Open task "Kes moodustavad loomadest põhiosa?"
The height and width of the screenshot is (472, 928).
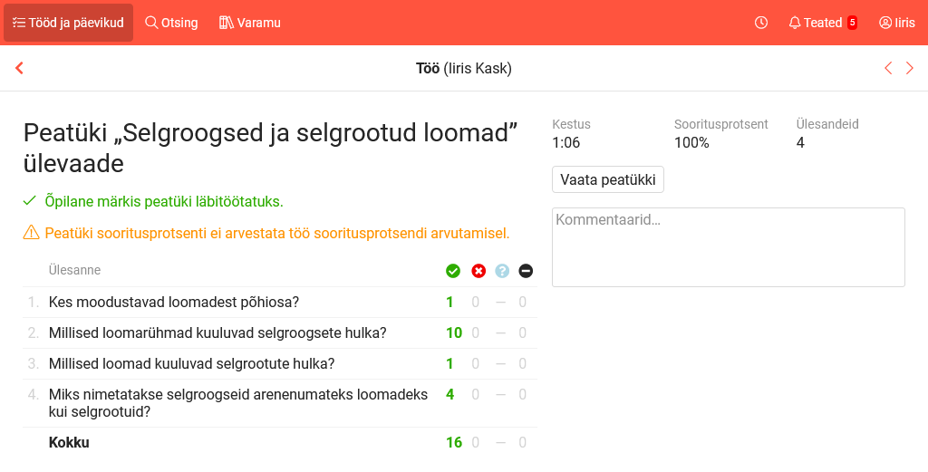click(x=174, y=302)
